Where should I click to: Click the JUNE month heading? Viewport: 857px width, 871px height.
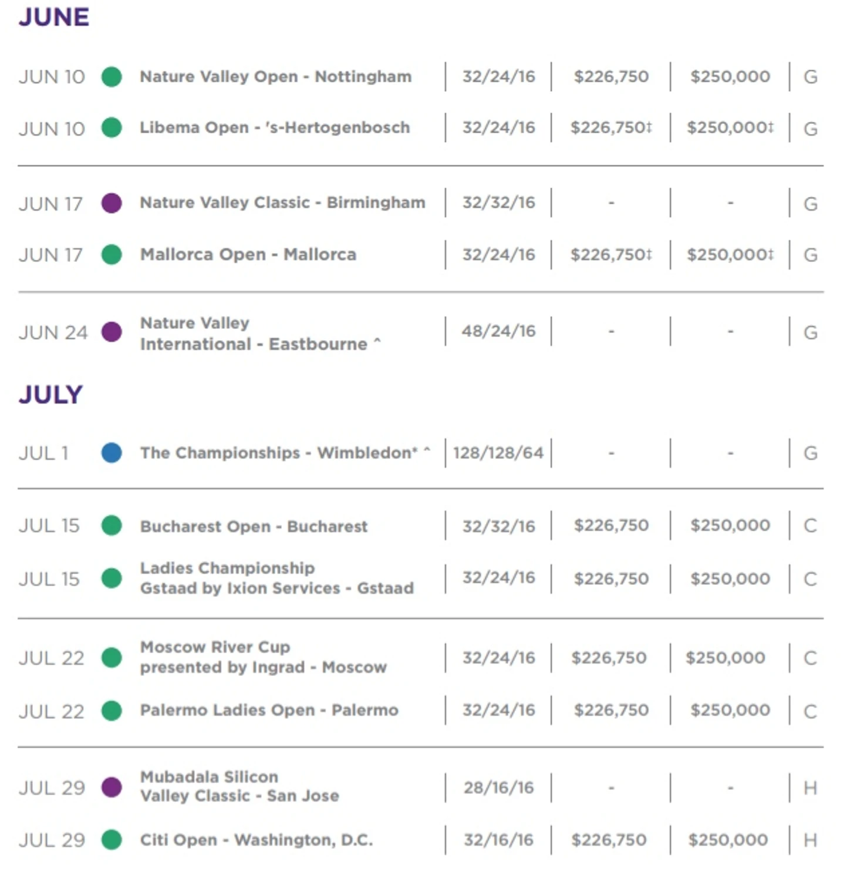click(x=54, y=17)
